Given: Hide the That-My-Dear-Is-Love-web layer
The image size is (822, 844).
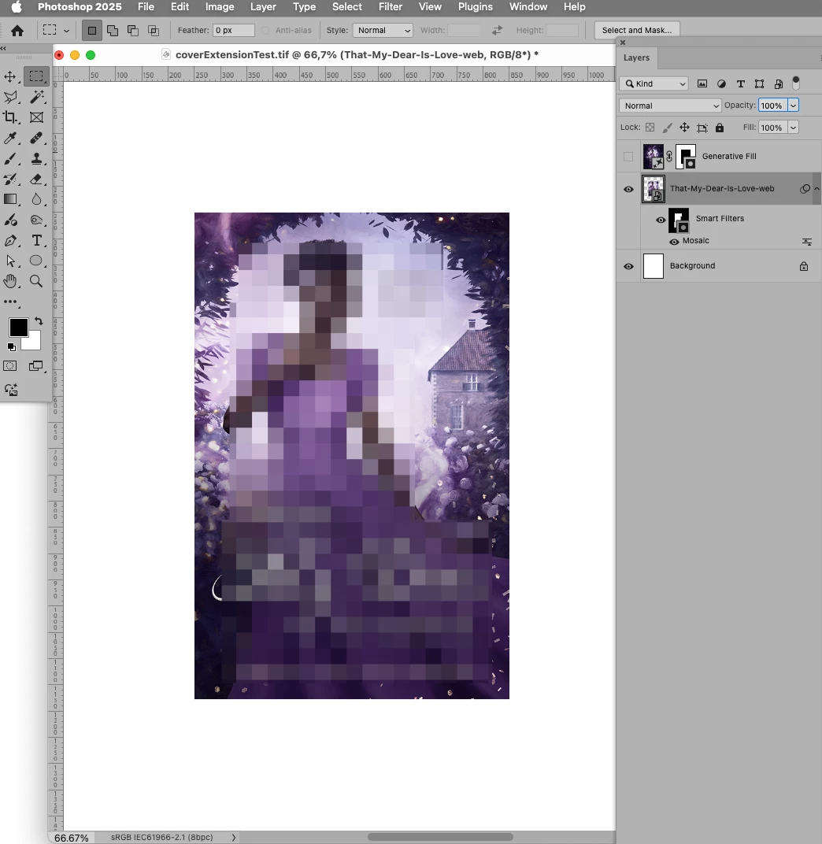Looking at the screenshot, I should coord(628,190).
